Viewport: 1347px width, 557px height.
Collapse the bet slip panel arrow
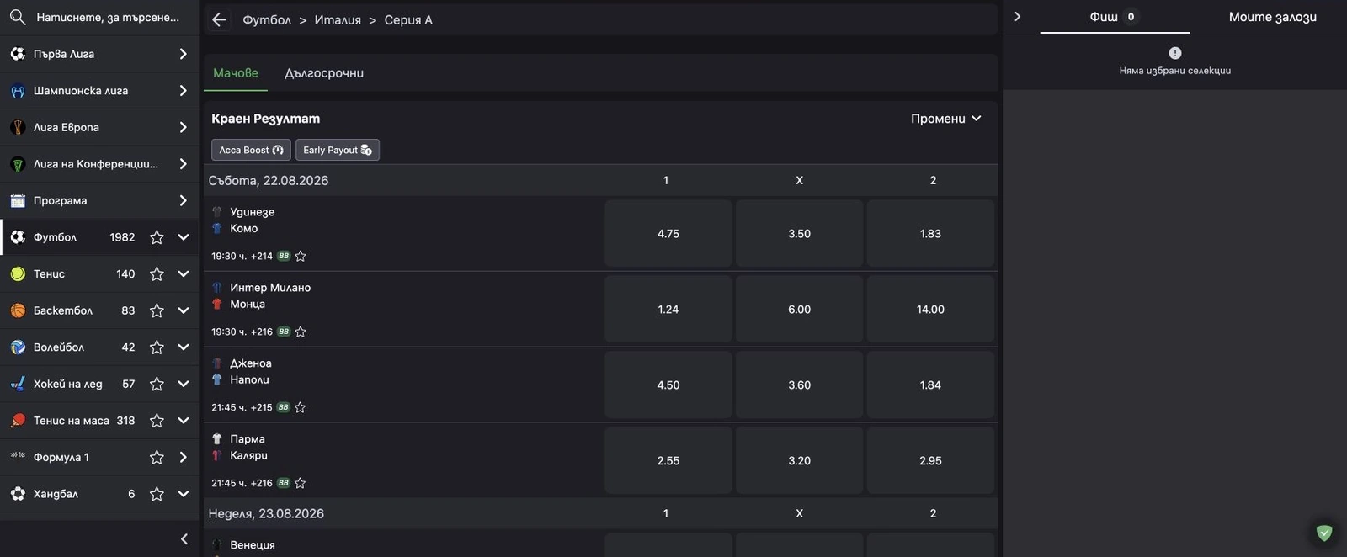click(1017, 17)
